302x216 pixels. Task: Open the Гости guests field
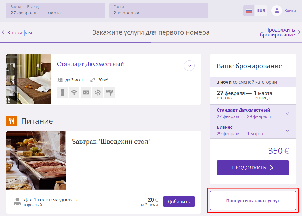(x=158, y=11)
